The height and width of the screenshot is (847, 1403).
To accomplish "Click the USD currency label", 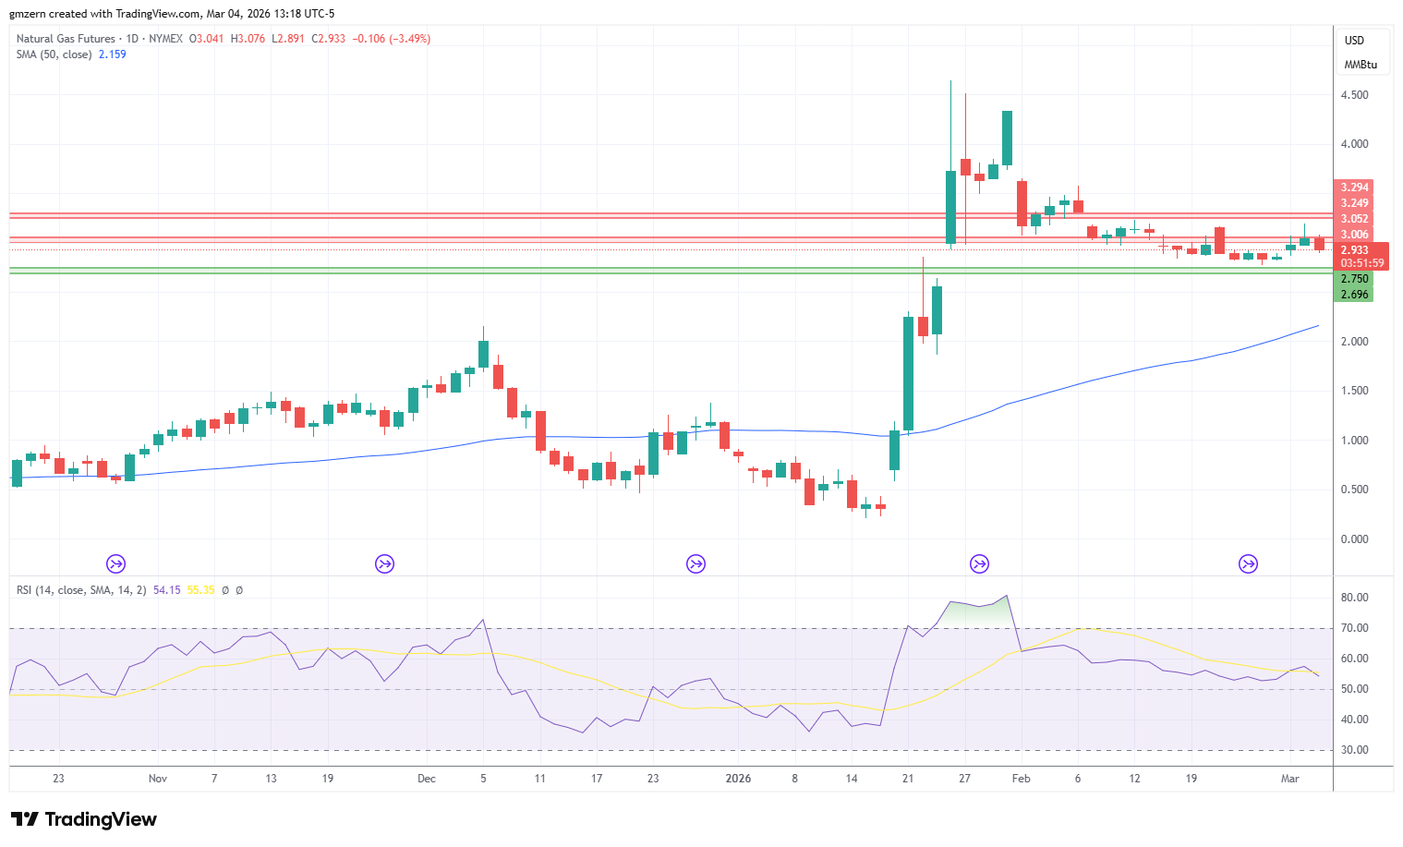I will tap(1354, 41).
